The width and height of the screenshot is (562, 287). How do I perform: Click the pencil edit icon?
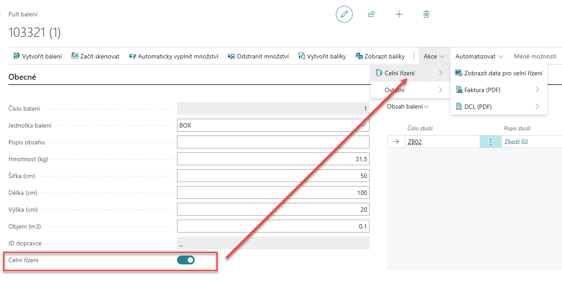(x=344, y=14)
